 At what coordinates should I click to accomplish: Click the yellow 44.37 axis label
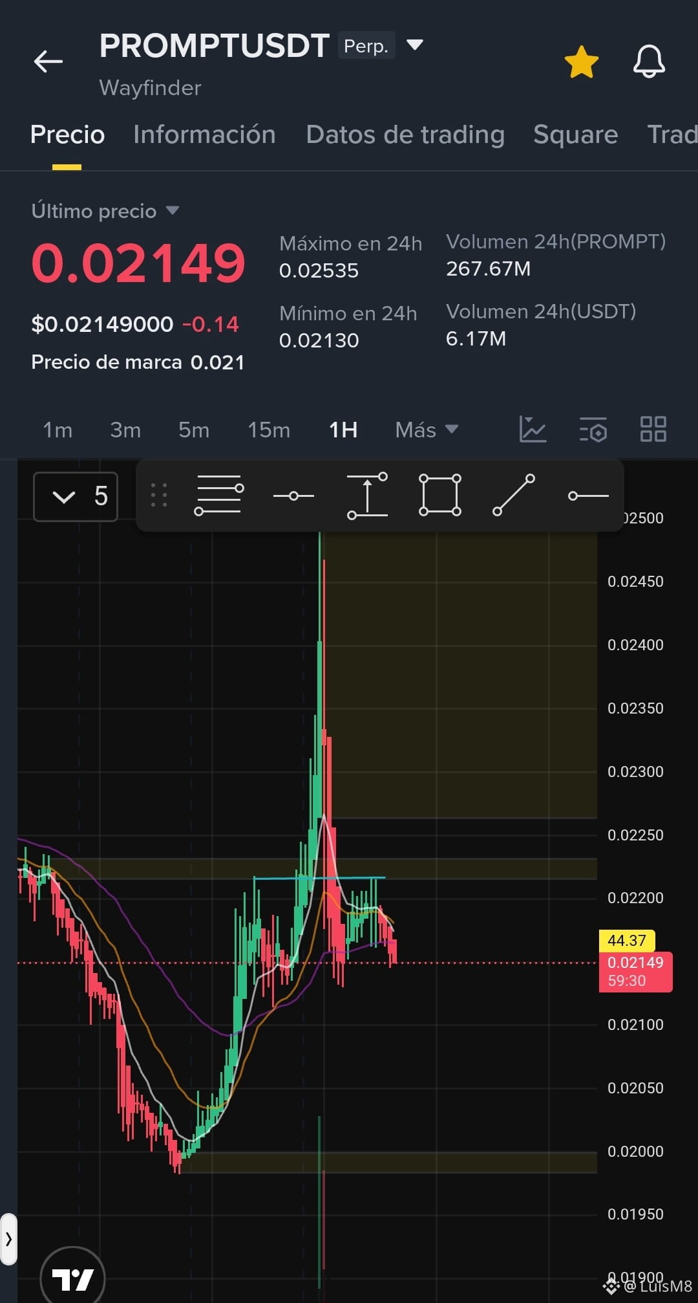coord(627,941)
